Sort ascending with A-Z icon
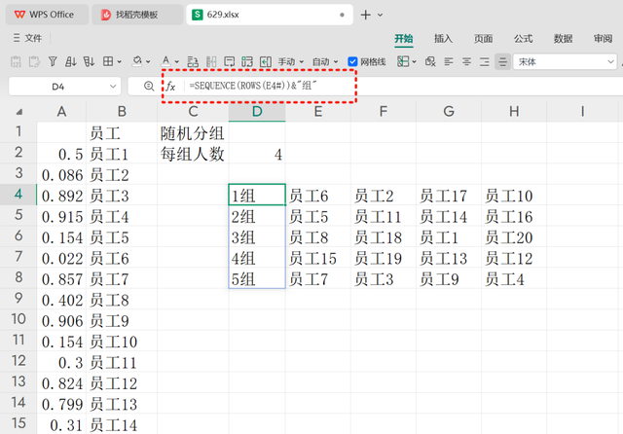623x434 pixels. tap(71, 61)
